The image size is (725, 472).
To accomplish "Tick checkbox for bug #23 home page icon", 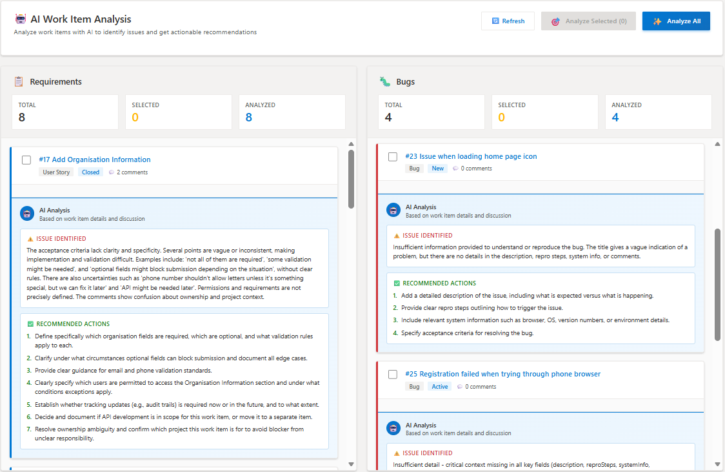I will point(393,157).
